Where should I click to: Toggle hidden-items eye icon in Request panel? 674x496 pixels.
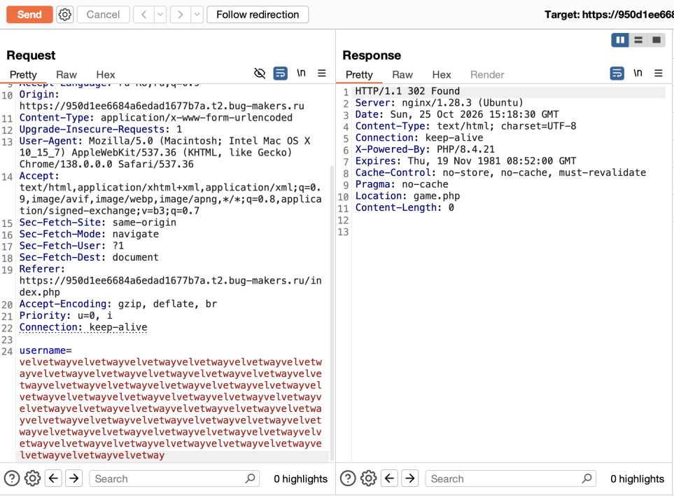coord(260,74)
